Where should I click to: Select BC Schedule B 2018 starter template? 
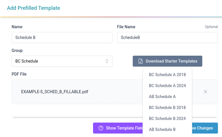[x=167, y=108]
